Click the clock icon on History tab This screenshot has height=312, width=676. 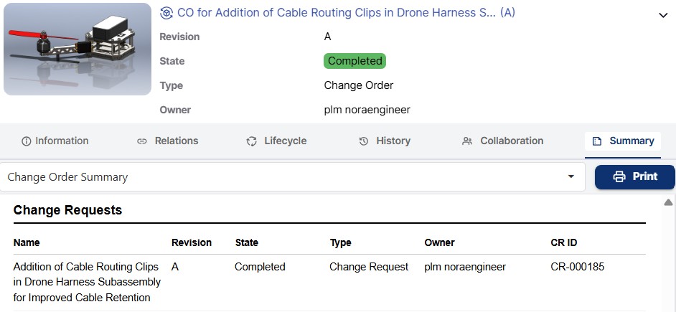[364, 141]
